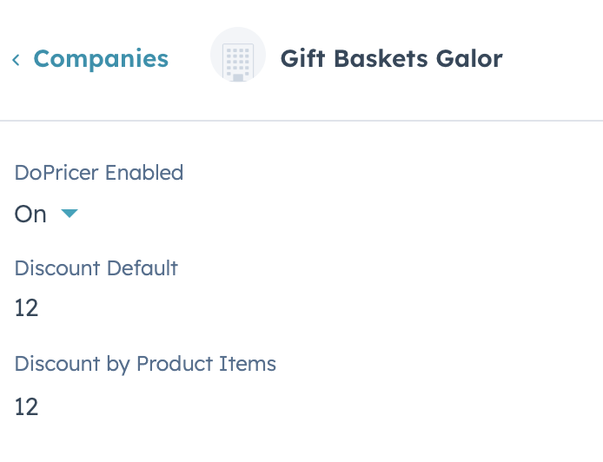Viewport: 603px width, 462px height.
Task: Select the On value under DoPricer Enabled
Action: point(30,214)
